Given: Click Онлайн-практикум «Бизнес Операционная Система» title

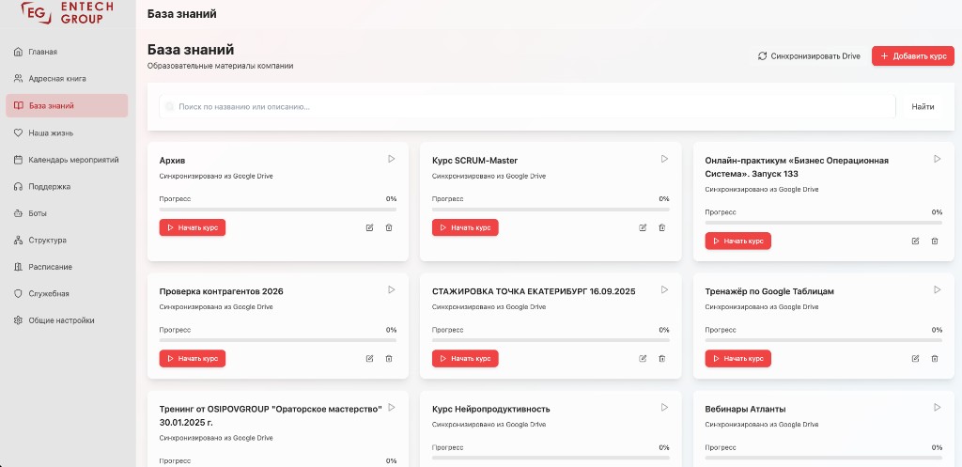Looking at the screenshot, I should [x=797, y=167].
